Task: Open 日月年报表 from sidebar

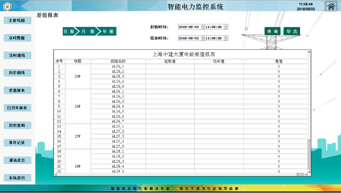Action: point(17,108)
